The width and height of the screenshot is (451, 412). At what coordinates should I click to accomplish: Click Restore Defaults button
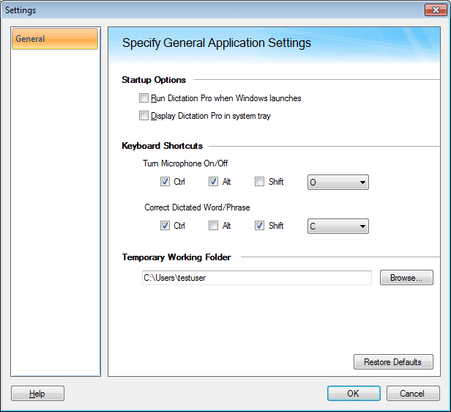point(393,361)
